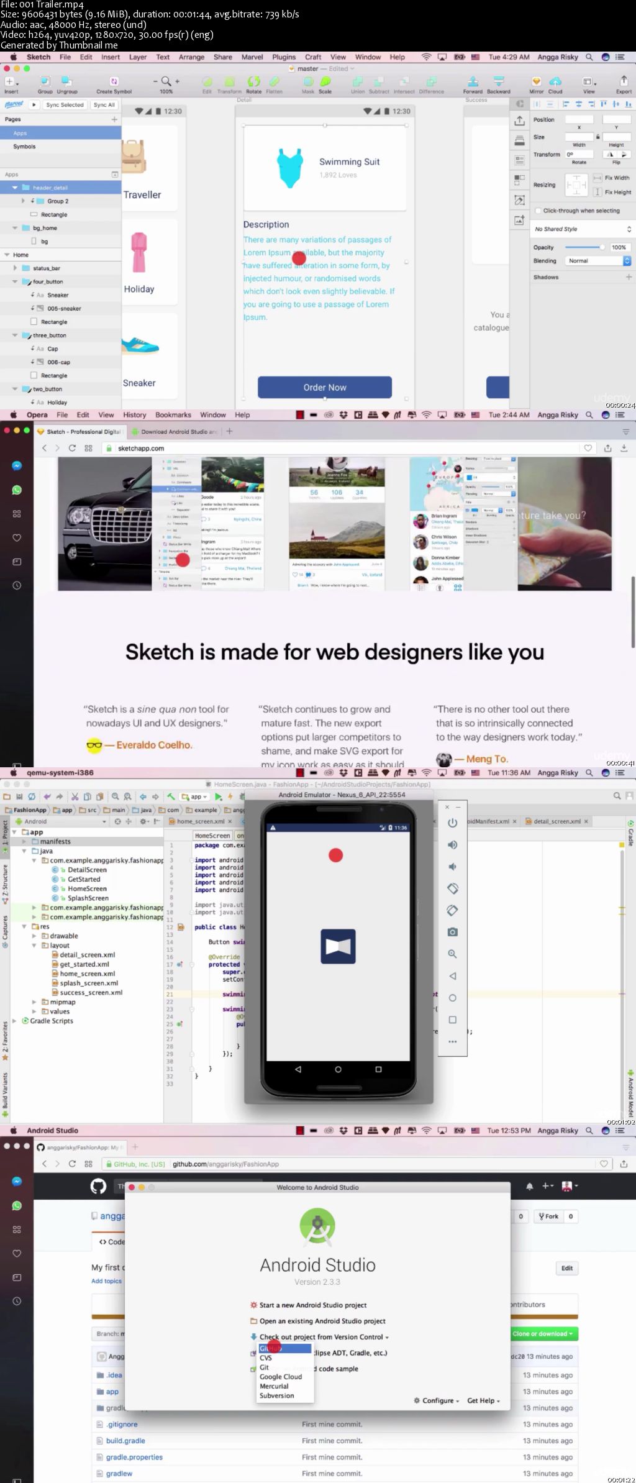The width and height of the screenshot is (636, 1483).
Task: Open the Arrange menu in Sketch
Action: 191,57
